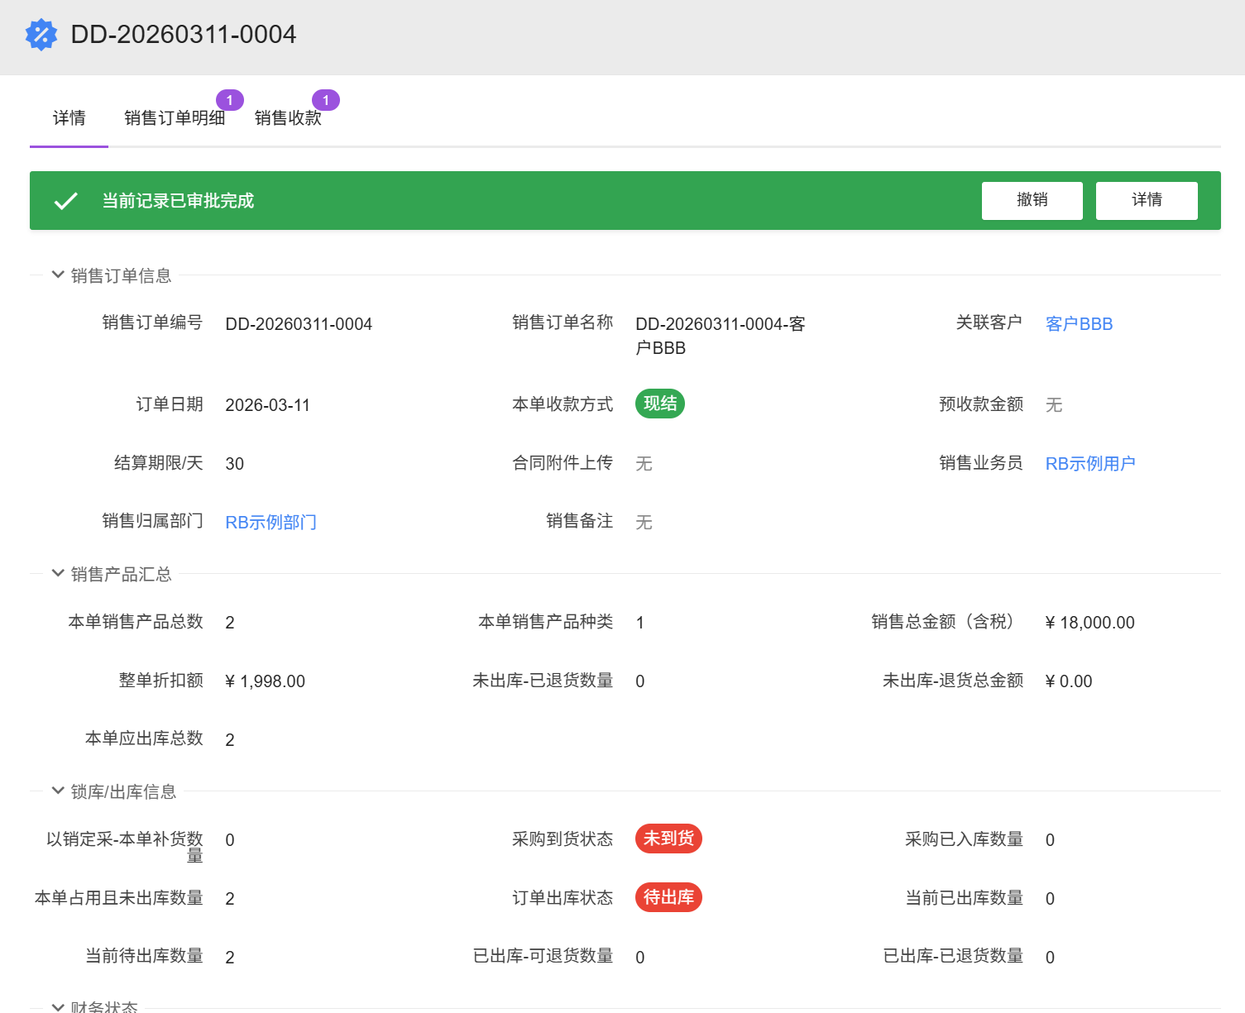The width and height of the screenshot is (1245, 1013).
Task: Open the 销售订单明细 tab
Action: [175, 118]
